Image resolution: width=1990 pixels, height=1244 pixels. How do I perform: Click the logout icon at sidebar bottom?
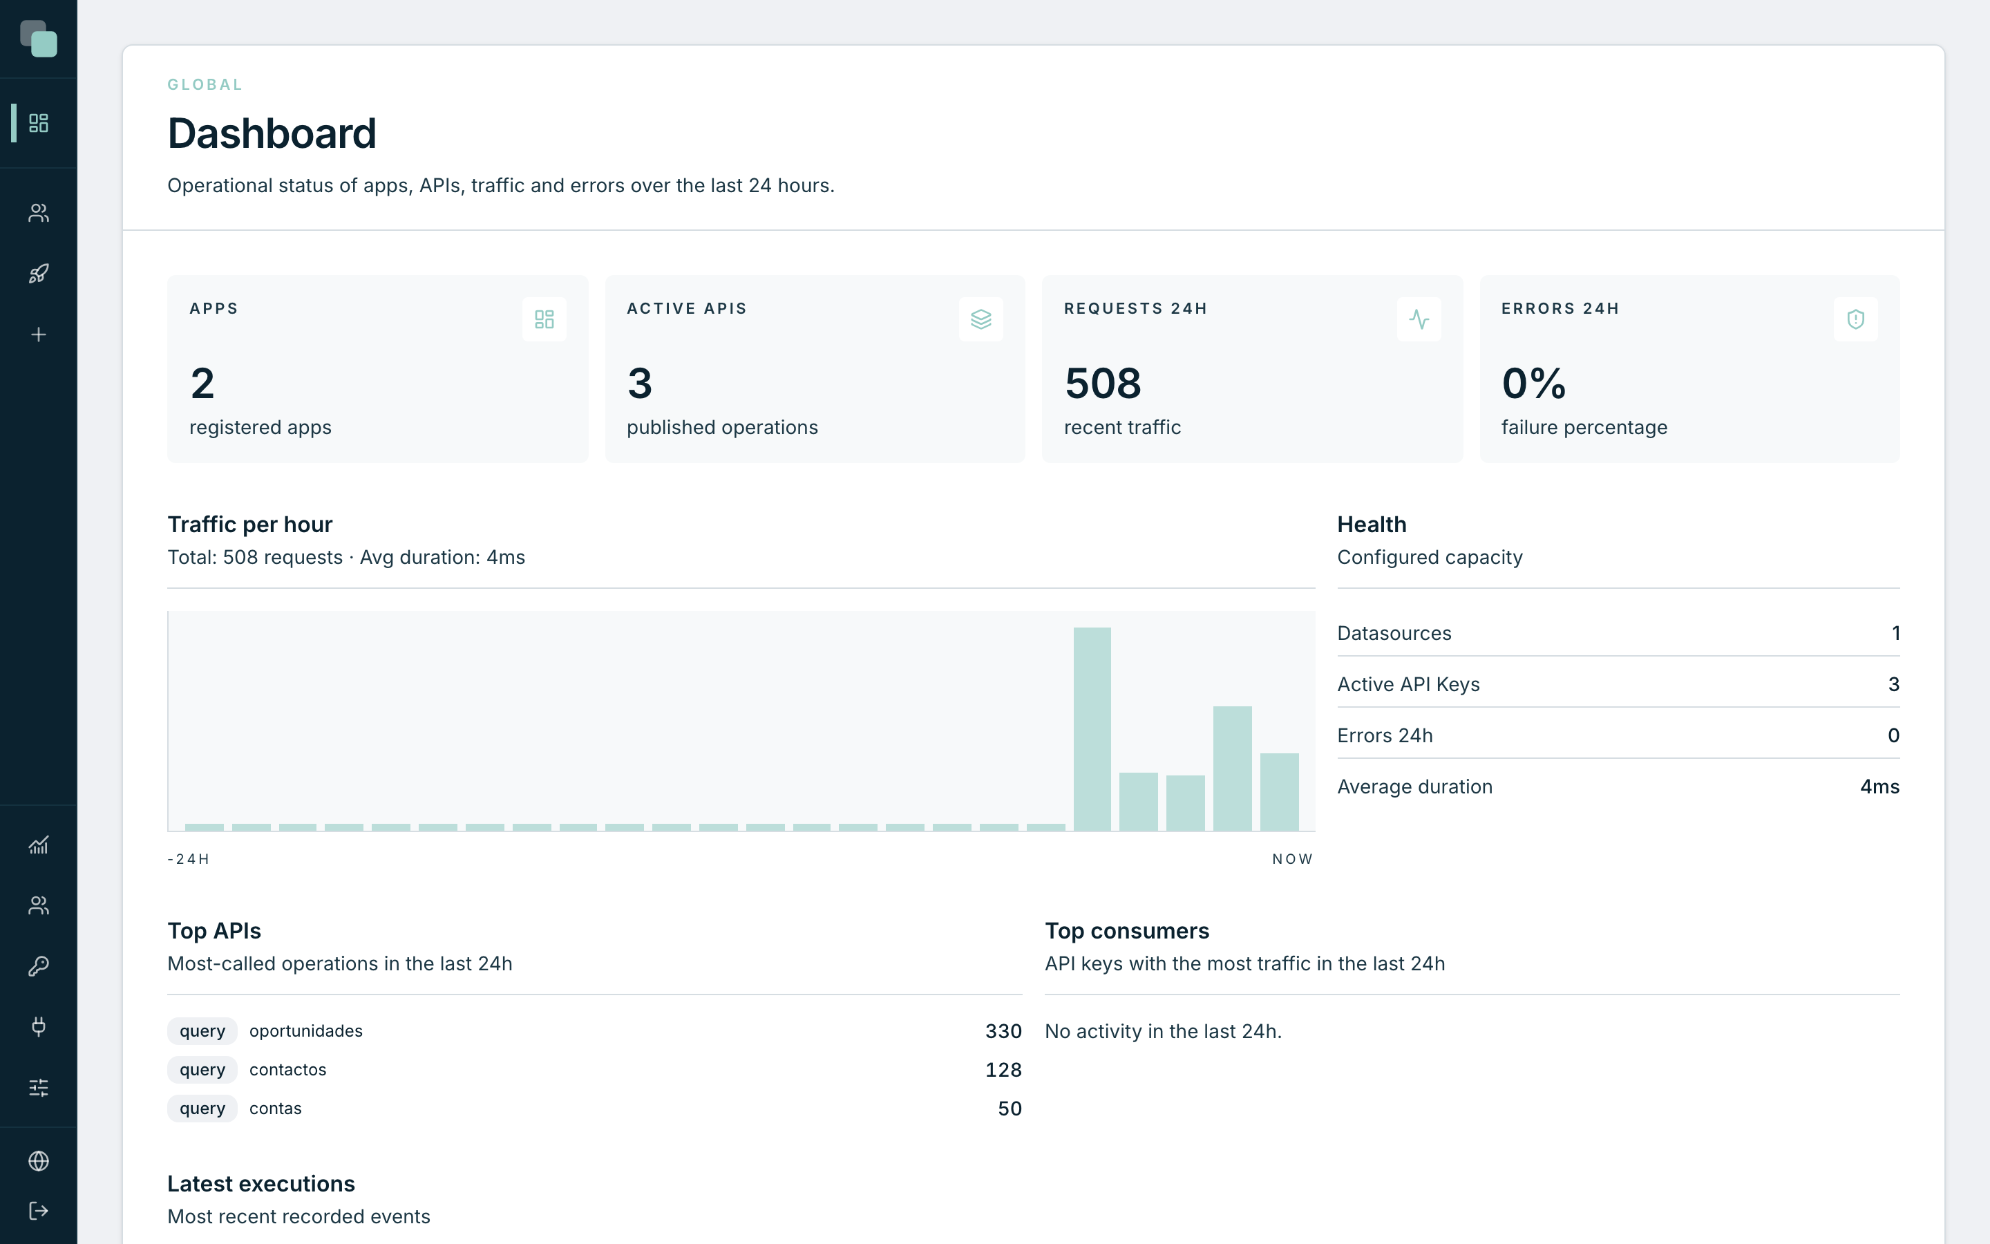point(39,1211)
